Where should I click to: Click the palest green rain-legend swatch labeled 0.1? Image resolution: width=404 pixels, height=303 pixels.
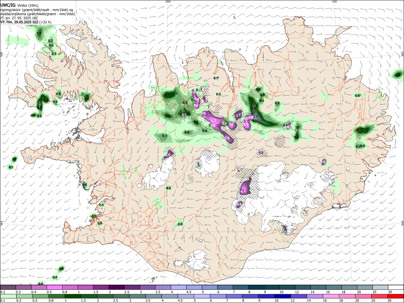click(9, 296)
